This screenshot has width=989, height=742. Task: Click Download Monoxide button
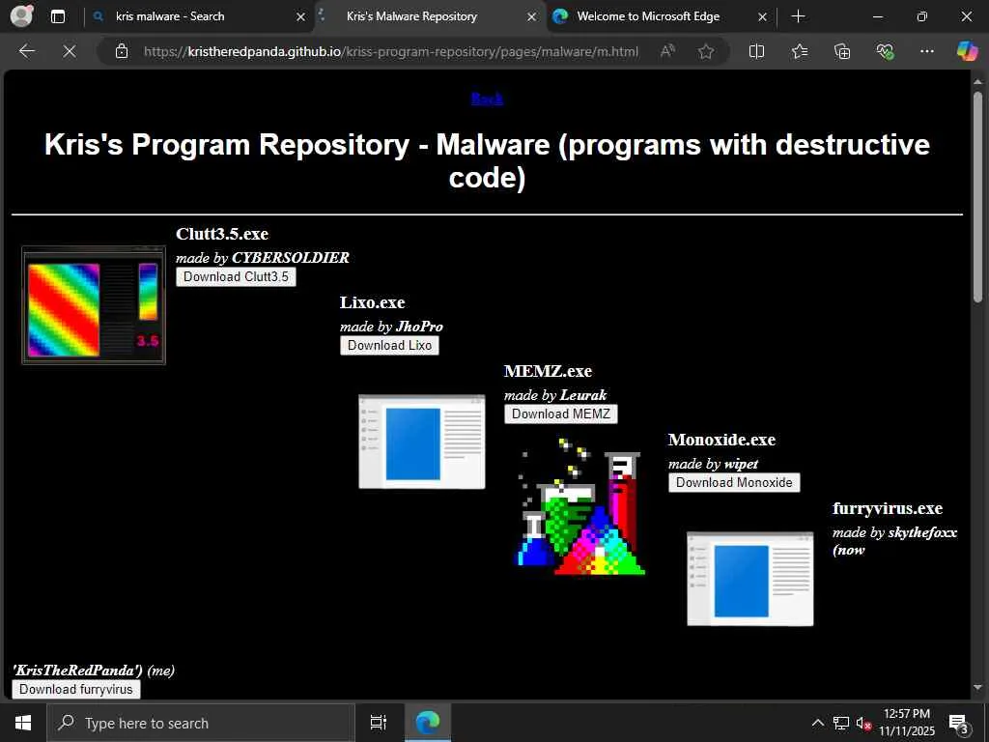(x=734, y=483)
